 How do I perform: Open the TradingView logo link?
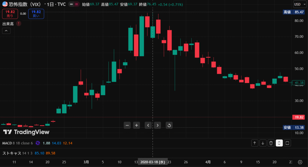coord(26,132)
